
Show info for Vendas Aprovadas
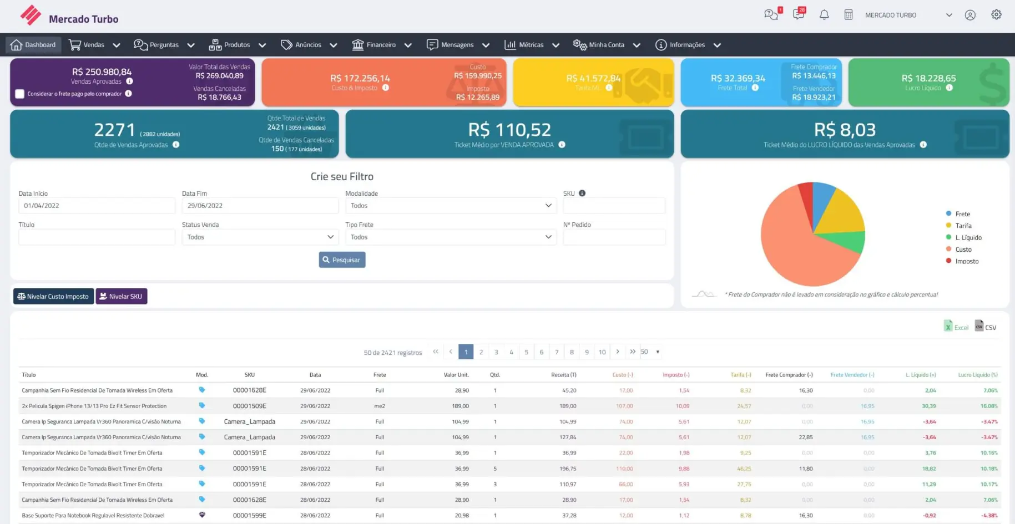[129, 82]
